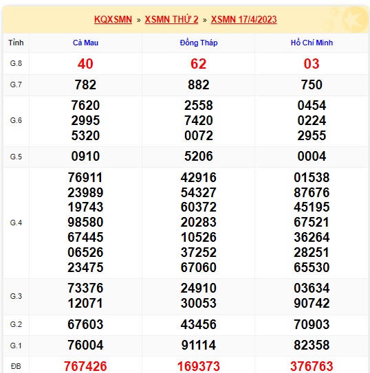
Task: Select G.4 number 37252
Action: point(199,252)
